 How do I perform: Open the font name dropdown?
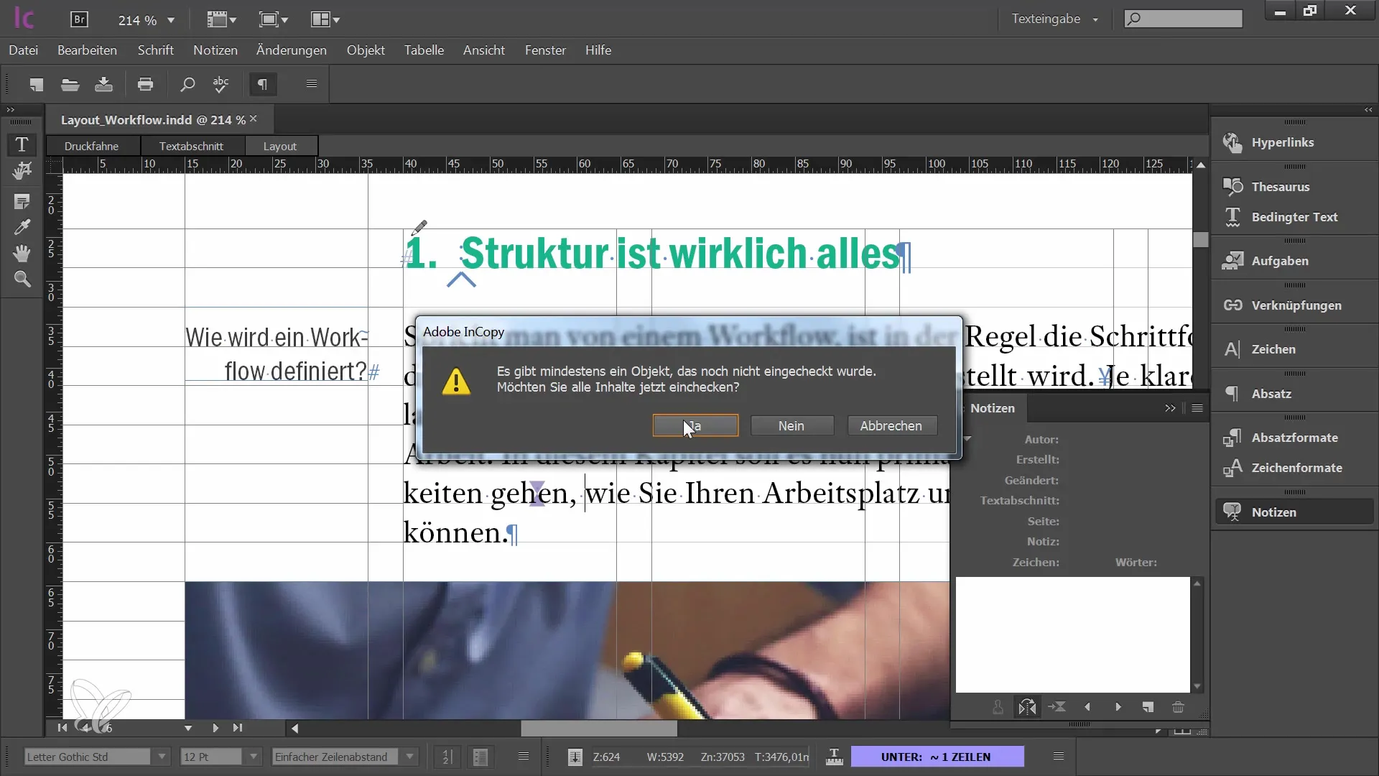161,756
